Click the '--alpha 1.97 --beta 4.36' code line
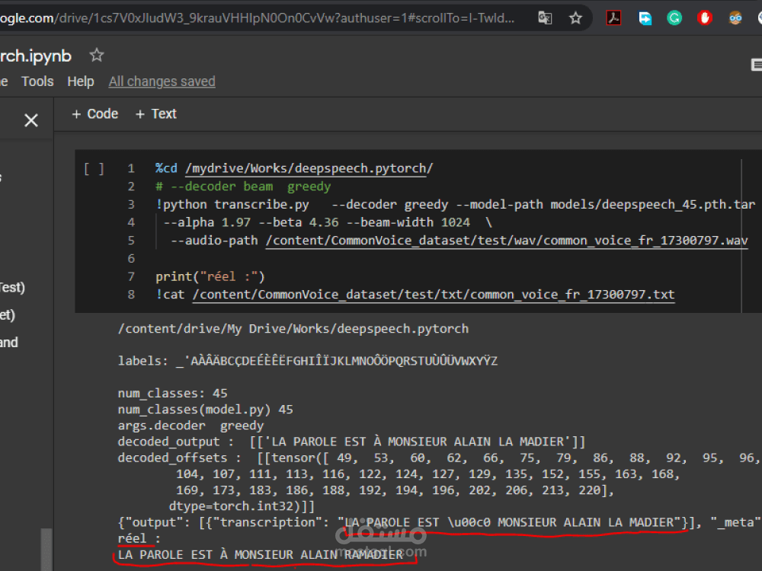This screenshot has width=762, height=571. pyautogui.click(x=328, y=222)
